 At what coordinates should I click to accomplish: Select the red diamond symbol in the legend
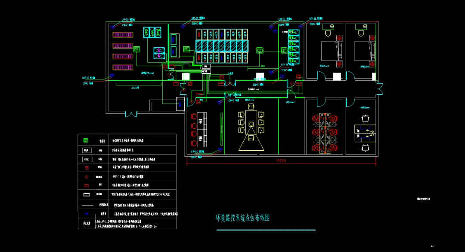point(87,177)
